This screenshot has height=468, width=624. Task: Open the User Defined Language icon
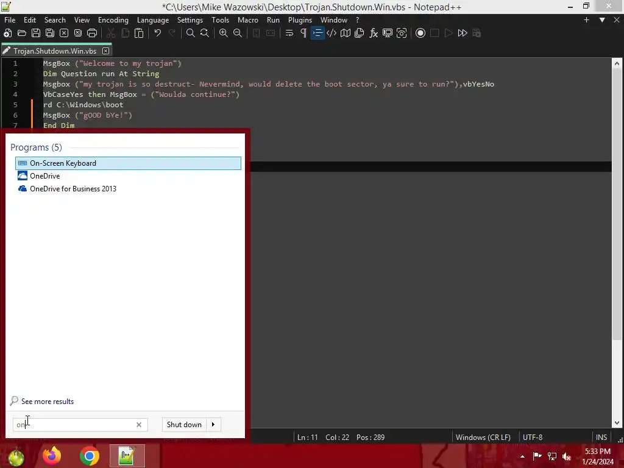(x=331, y=33)
